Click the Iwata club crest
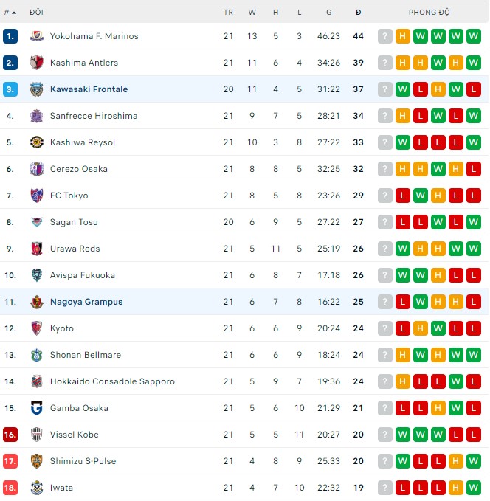Screen dimensions: 490x501 37,488
